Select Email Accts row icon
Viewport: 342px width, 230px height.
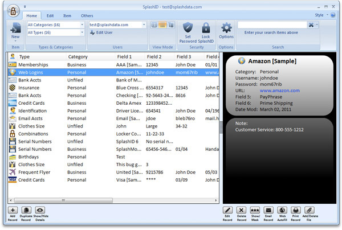[x=13, y=118]
